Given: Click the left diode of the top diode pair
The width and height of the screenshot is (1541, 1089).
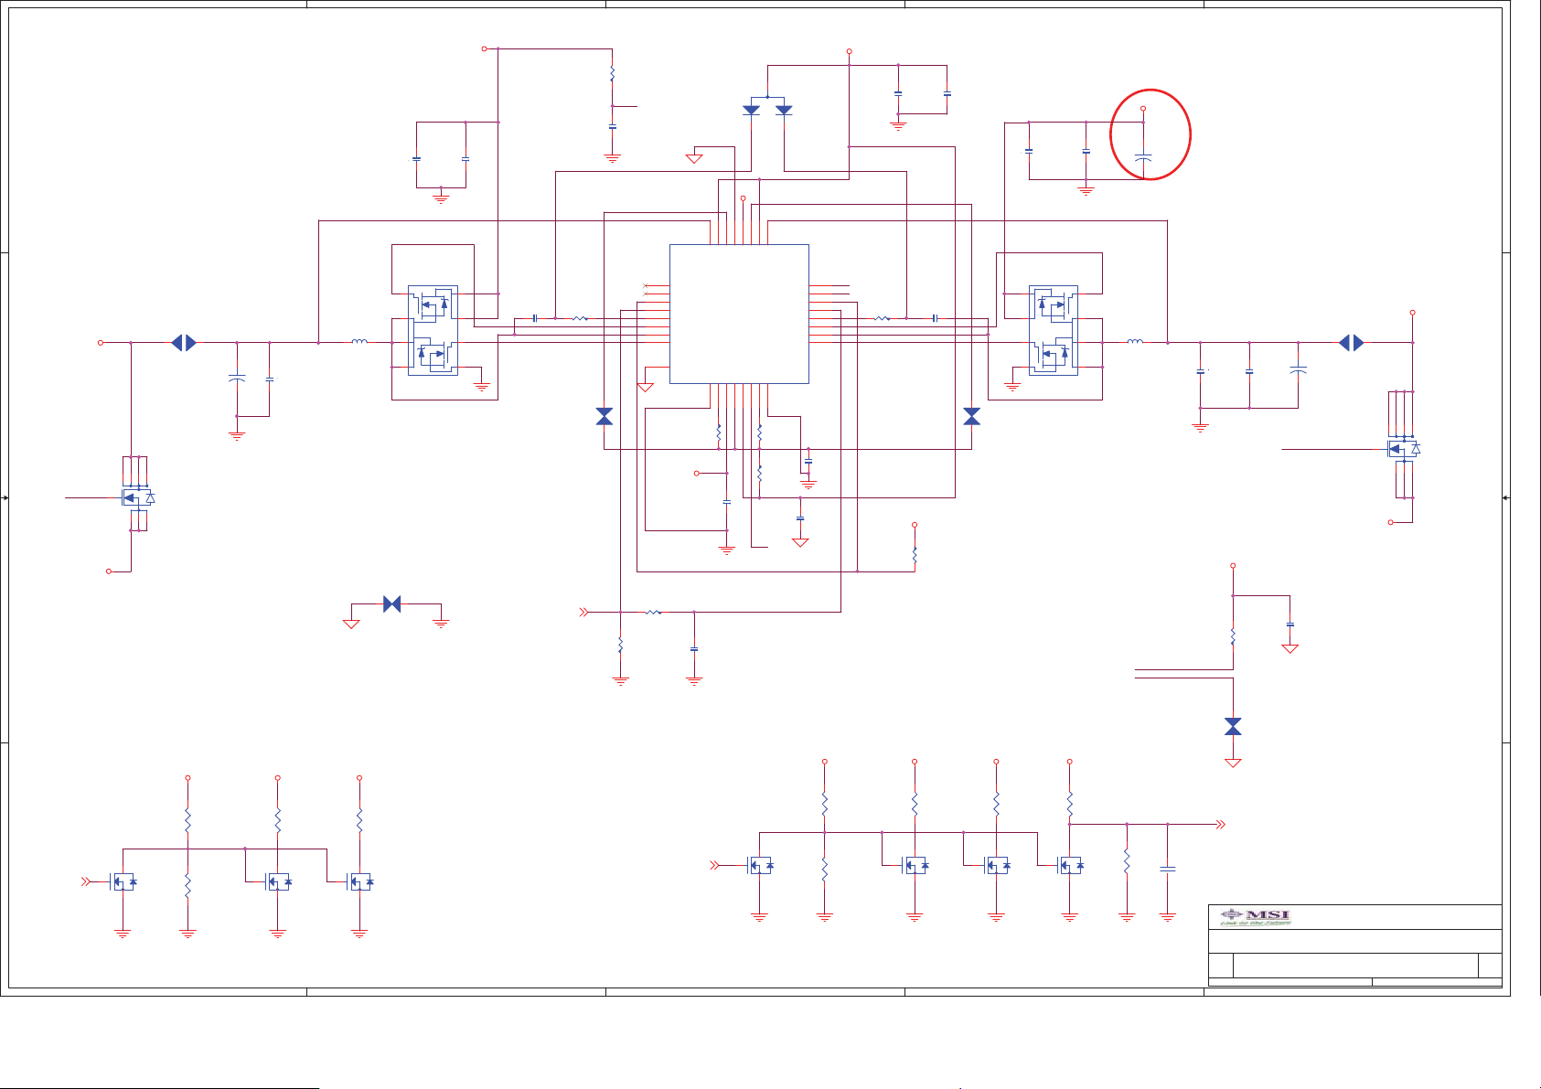Looking at the screenshot, I should [752, 110].
